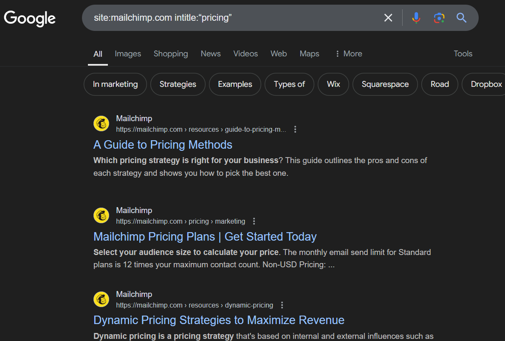Switch to the Web tab
Screen dimensions: 505x341
tap(279, 54)
